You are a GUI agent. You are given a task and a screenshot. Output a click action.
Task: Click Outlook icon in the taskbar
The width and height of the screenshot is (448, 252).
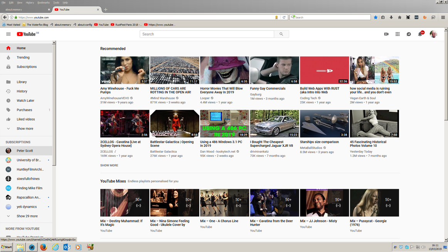tap(67, 247)
